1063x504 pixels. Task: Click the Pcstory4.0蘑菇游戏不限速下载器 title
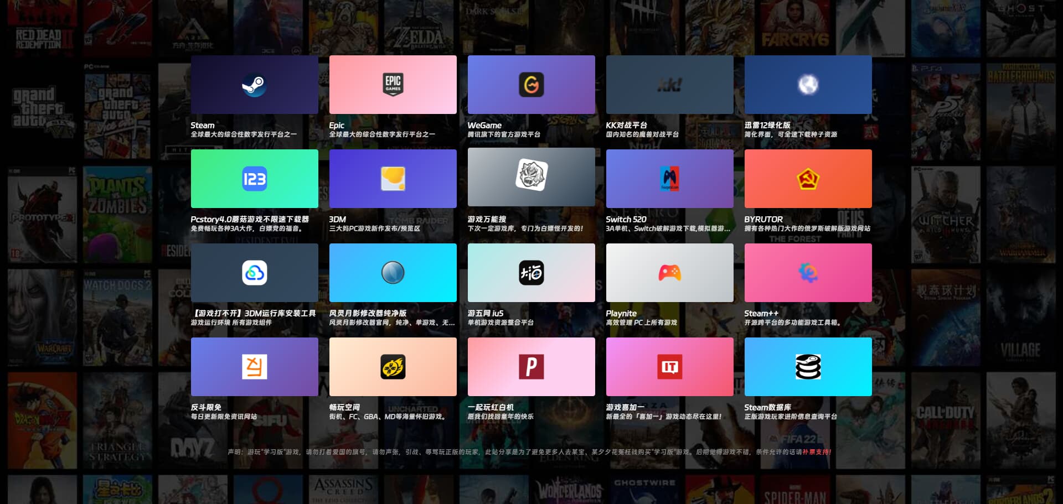coord(250,220)
